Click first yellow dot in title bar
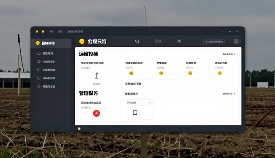275x158 pixels. 37,31
